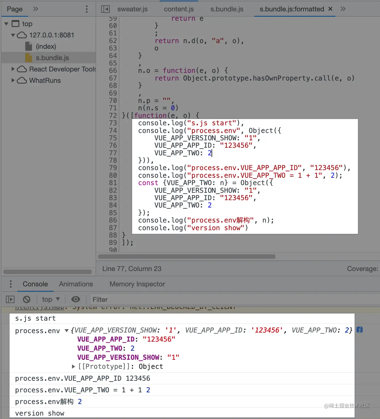Collapse the 127.0.0.1:8081 tree node
Image resolution: width=380 pixels, height=419 pixels.
pyautogui.click(x=13, y=35)
